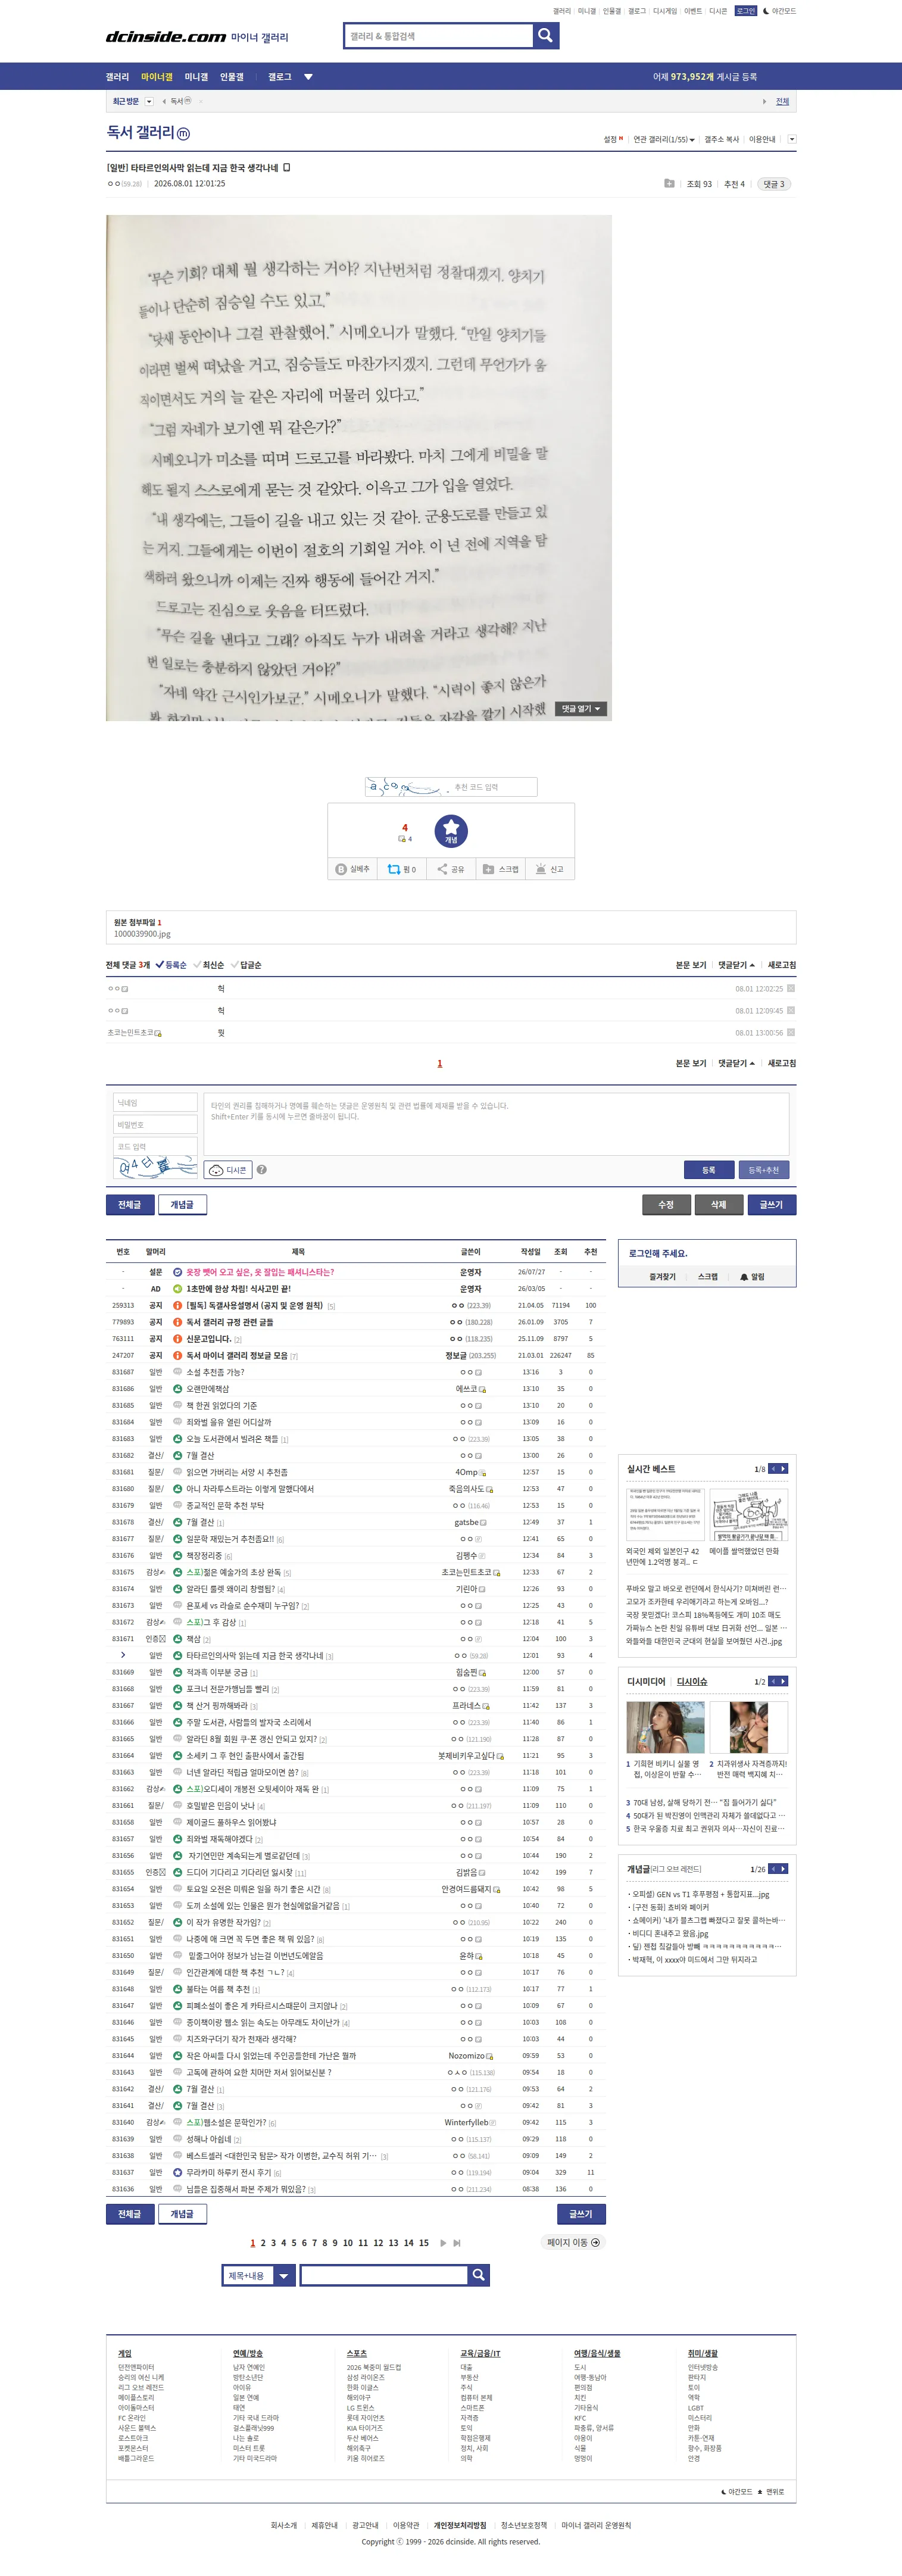This screenshot has width=902, height=2576.
Task: Switch to the 미니갤 navigation tab
Action: pyautogui.click(x=196, y=77)
